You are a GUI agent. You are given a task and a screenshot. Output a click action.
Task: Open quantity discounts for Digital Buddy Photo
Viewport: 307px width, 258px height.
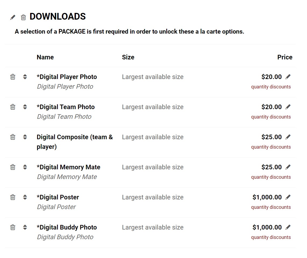pos(271,238)
